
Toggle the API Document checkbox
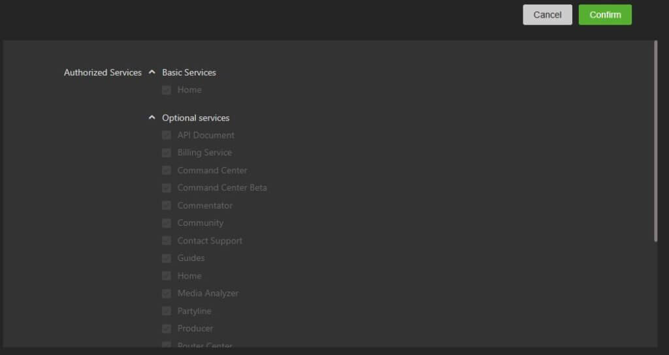pos(167,136)
